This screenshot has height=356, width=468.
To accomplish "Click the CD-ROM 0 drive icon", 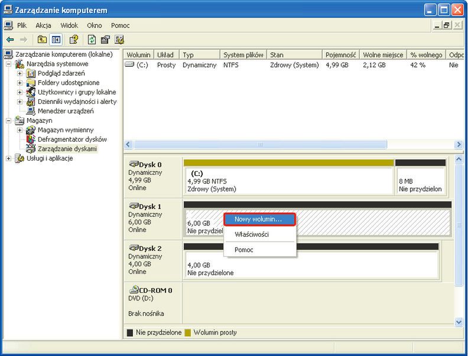I will point(134,290).
